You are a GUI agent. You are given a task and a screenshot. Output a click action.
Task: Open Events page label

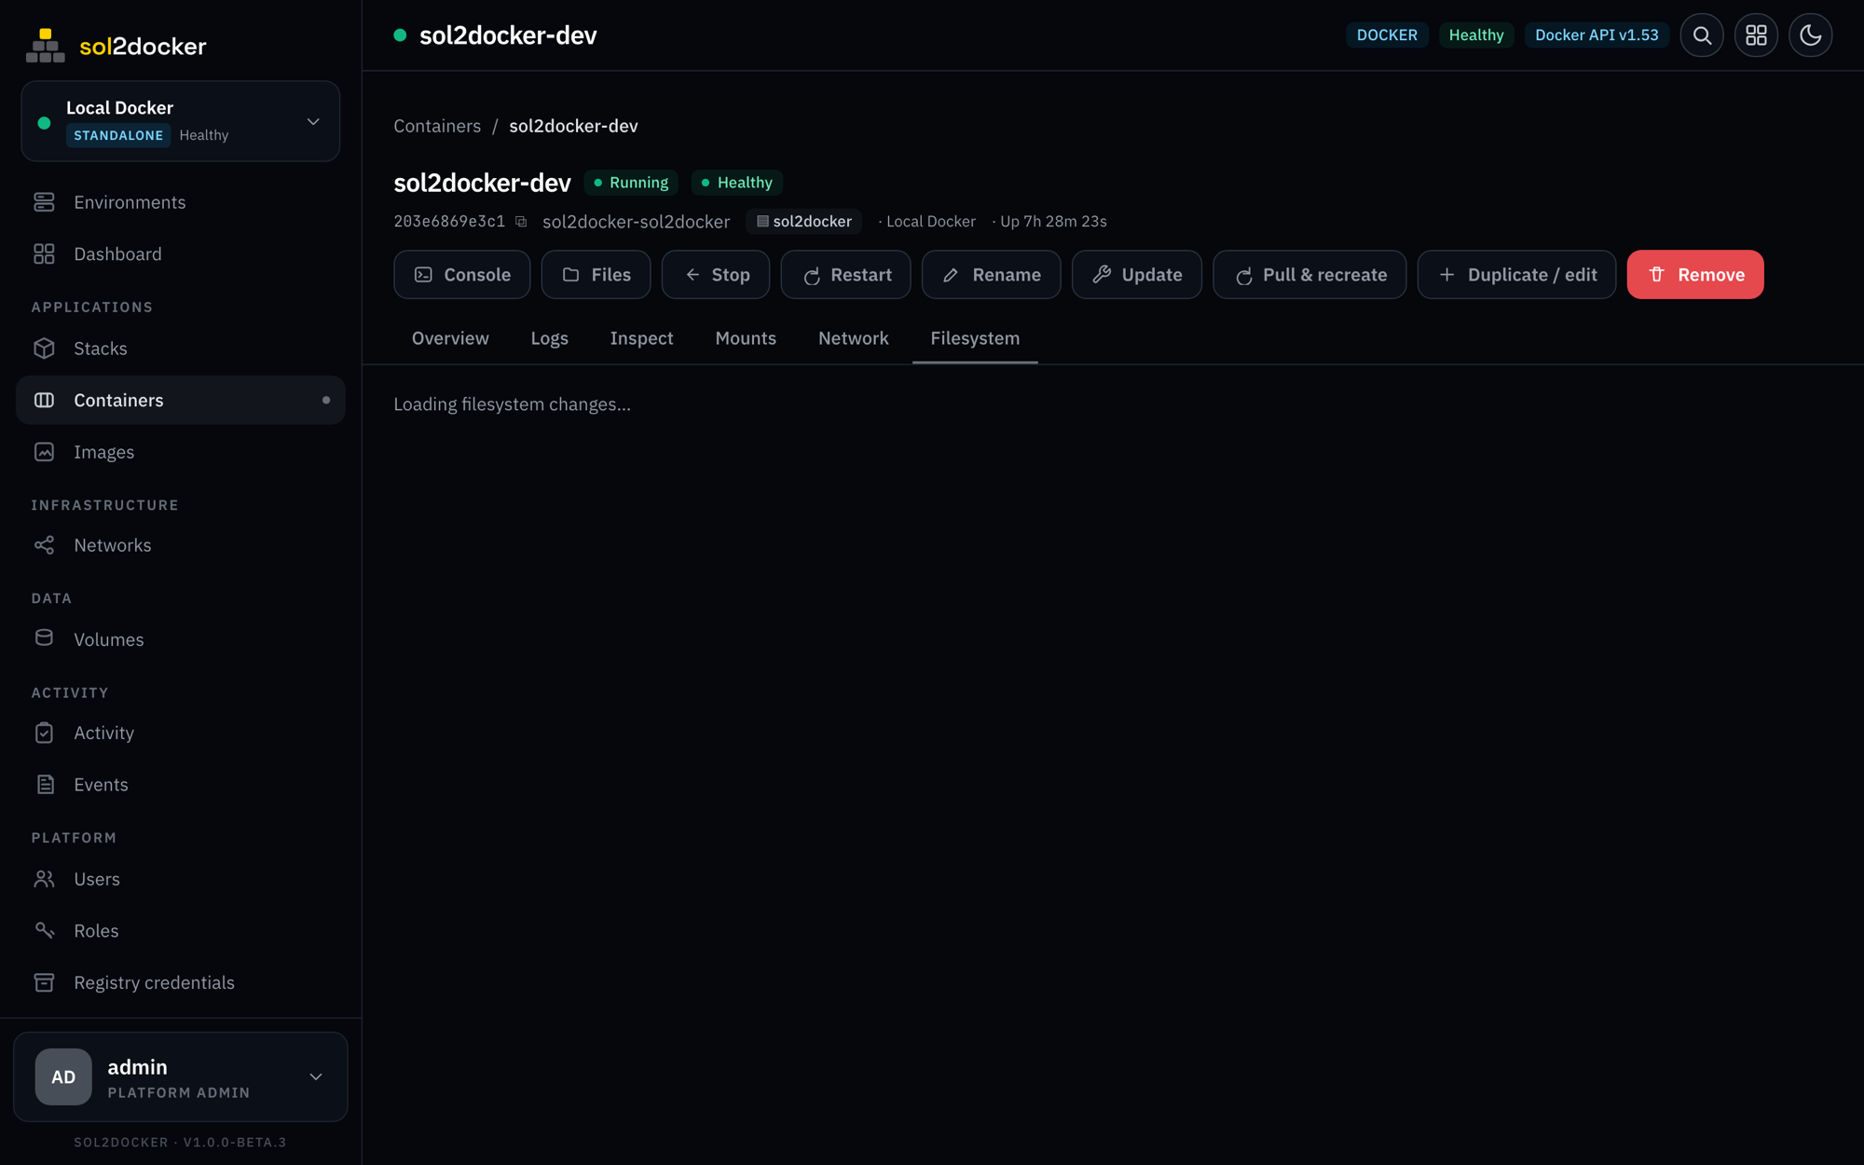101,785
